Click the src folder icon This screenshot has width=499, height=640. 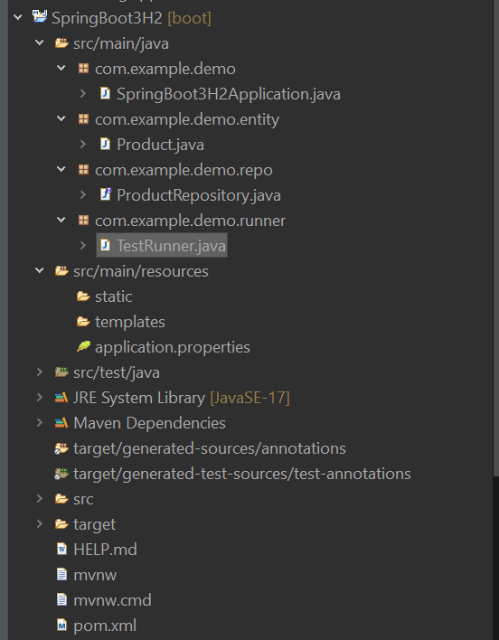(x=61, y=499)
